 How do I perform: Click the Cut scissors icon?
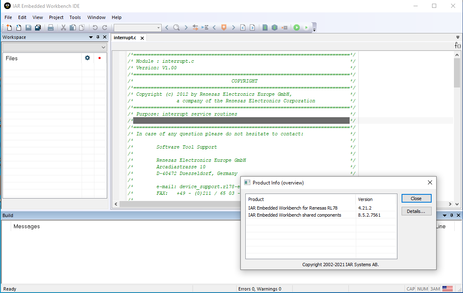[x=63, y=28]
